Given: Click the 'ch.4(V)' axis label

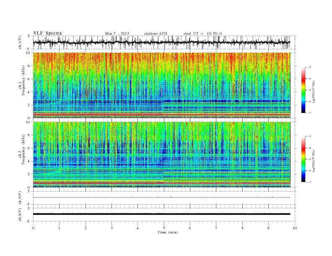Looking at the screenshot, I should (x=20, y=215).
